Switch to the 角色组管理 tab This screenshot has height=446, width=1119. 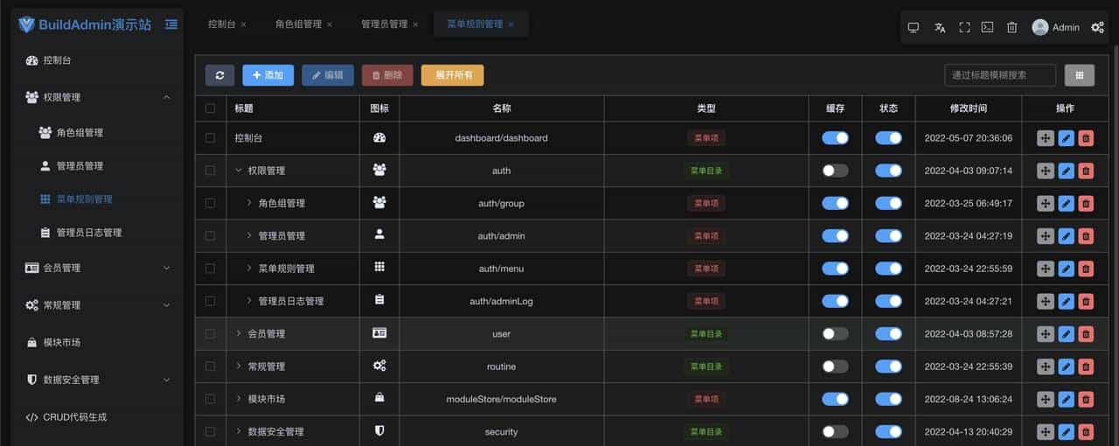click(x=298, y=24)
